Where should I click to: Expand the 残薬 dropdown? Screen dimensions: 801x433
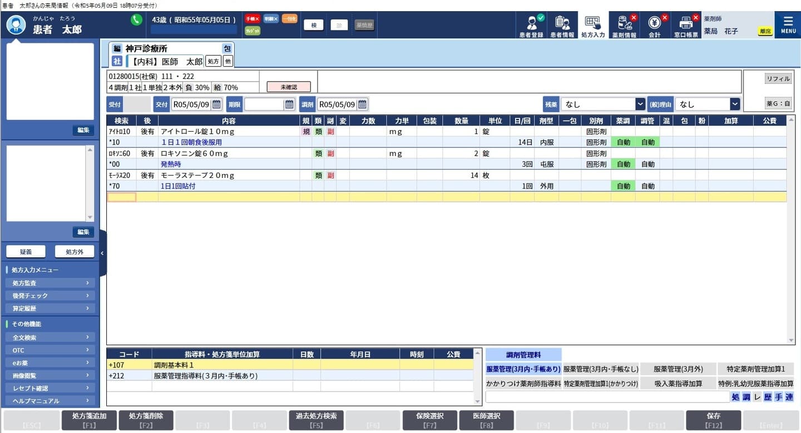click(640, 104)
